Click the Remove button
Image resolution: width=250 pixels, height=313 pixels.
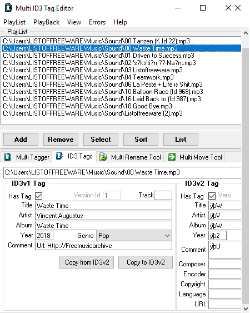pyautogui.click(x=61, y=140)
